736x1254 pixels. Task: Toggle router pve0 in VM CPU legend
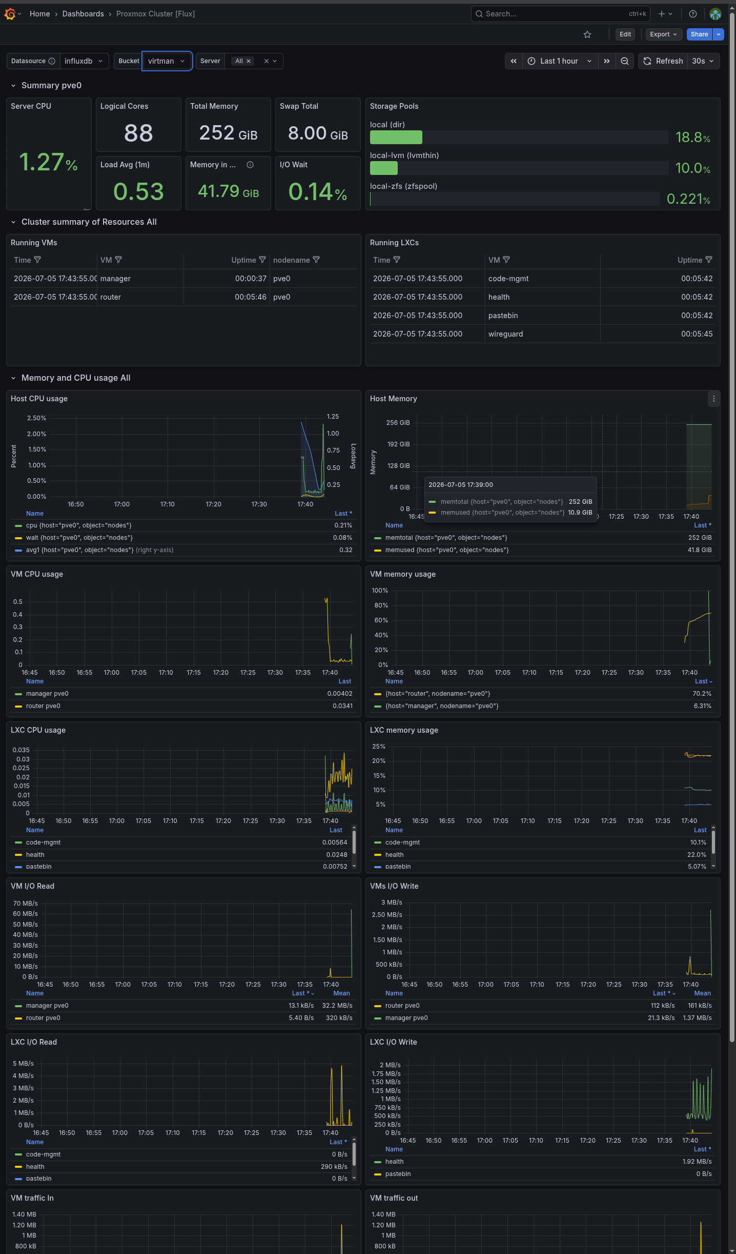[43, 706]
